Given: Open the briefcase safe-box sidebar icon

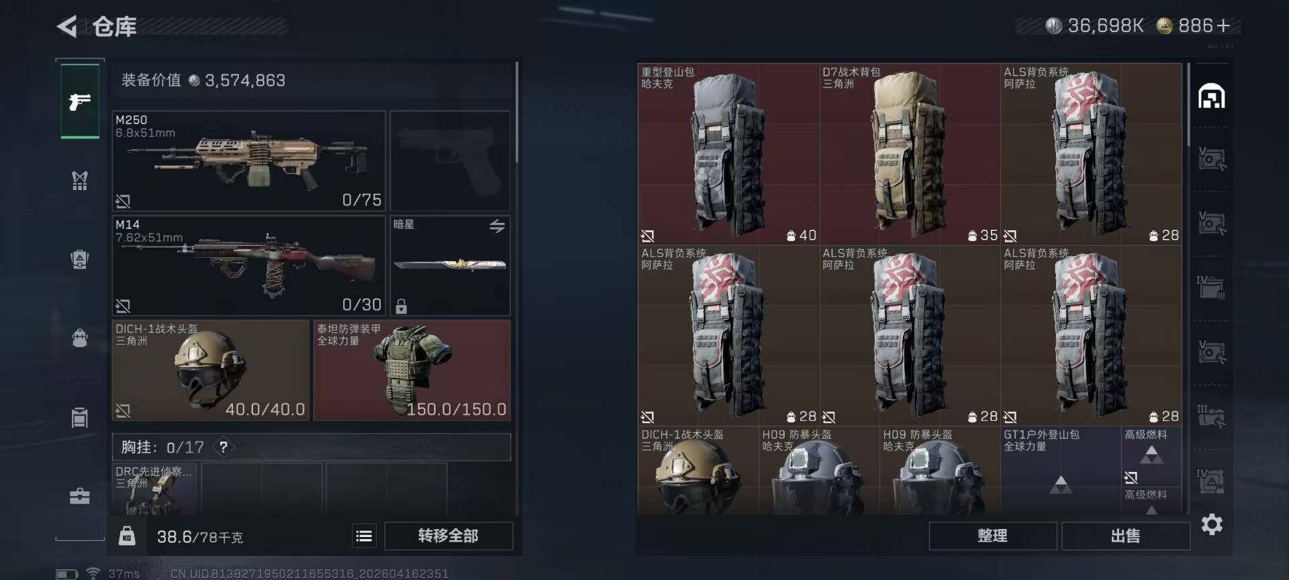Looking at the screenshot, I should click(x=80, y=496).
